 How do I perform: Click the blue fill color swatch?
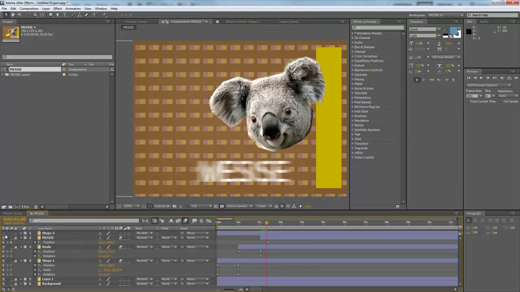coord(454,31)
